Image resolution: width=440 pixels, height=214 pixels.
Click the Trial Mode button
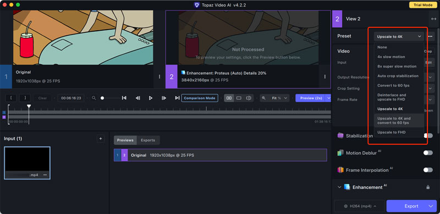click(422, 5)
